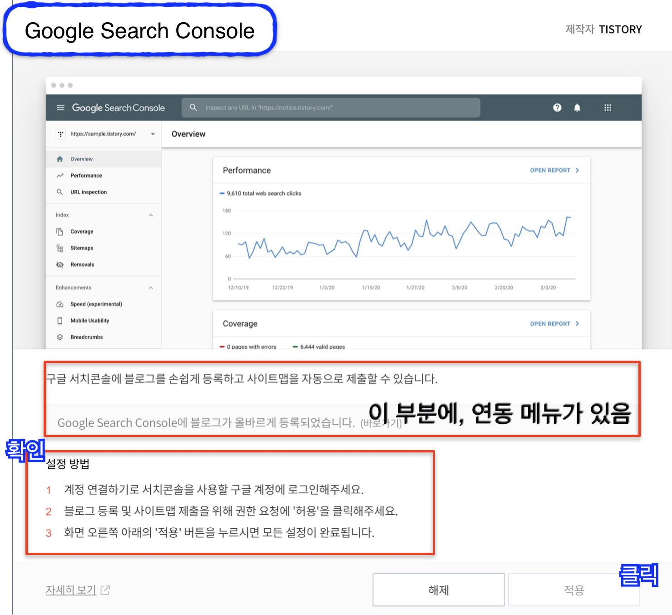Select Performance in the sidebar
The height and width of the screenshot is (615, 672).
click(104, 175)
